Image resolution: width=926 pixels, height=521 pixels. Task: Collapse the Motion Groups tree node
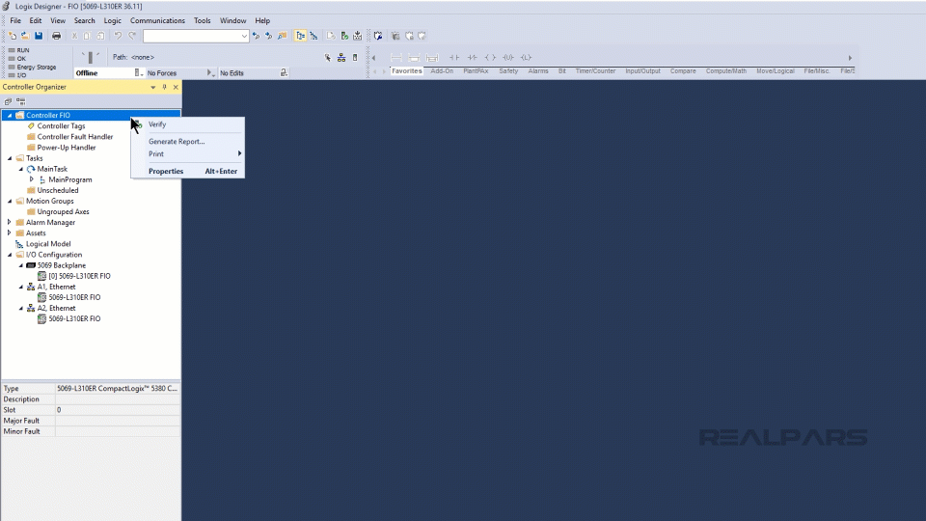[10, 201]
